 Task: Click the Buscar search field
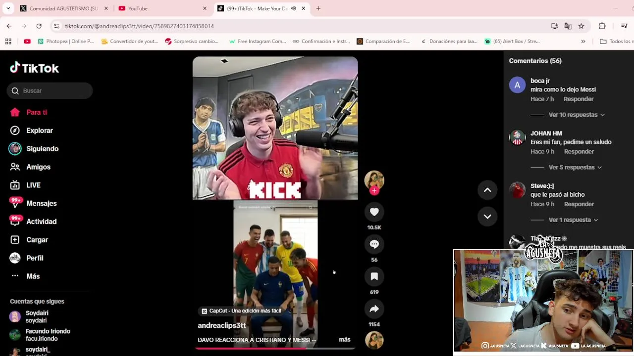pos(50,90)
